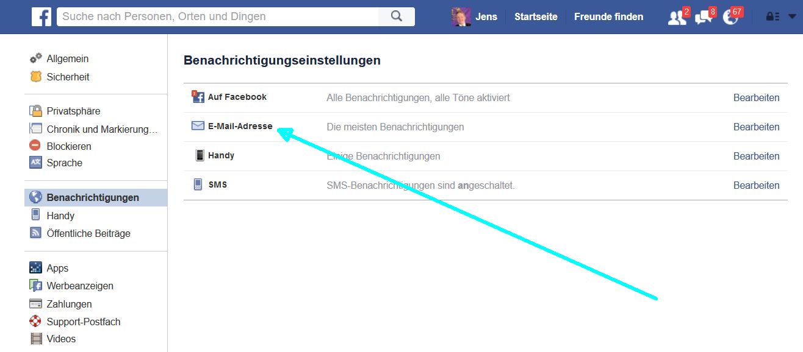Click 'Auf Facebook' row label
Image resolution: width=803 pixels, height=352 pixels.
pos(237,97)
